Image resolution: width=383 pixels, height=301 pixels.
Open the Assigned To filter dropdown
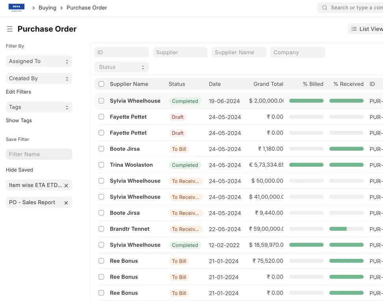(x=39, y=61)
